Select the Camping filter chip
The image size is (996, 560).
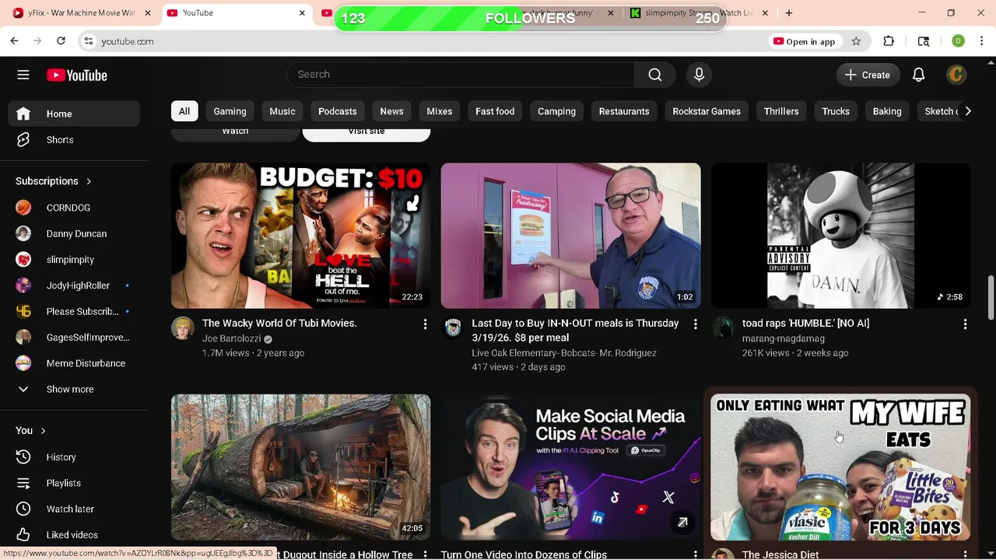point(556,111)
